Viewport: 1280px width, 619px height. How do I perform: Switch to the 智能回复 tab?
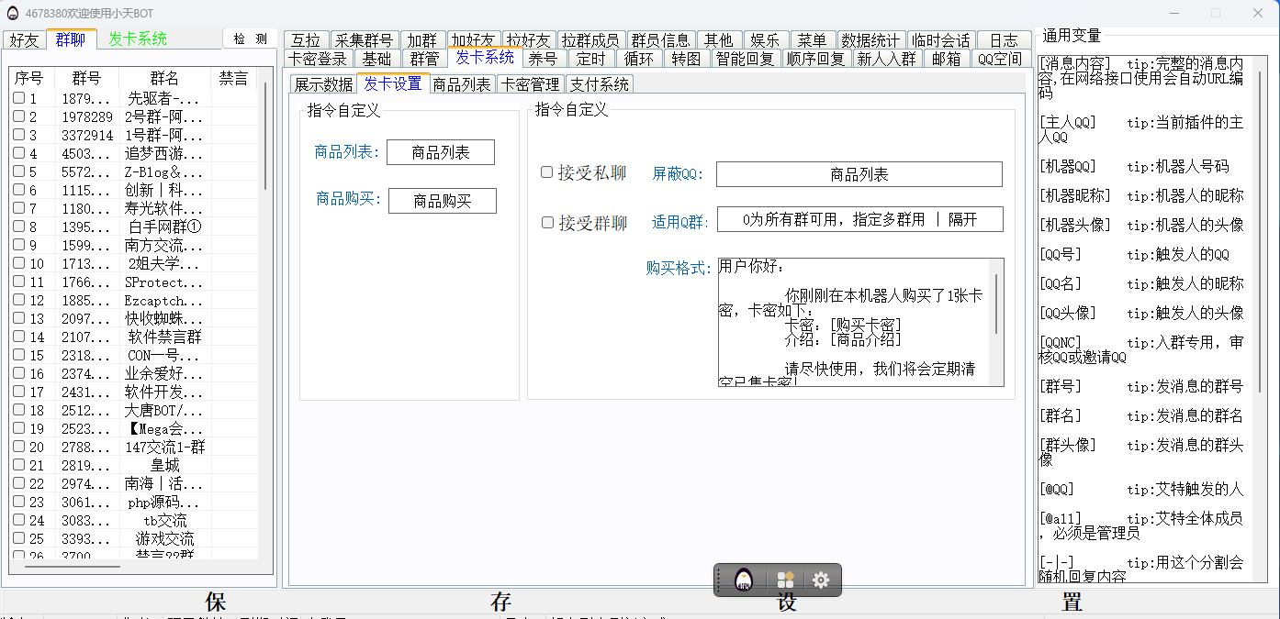[745, 59]
